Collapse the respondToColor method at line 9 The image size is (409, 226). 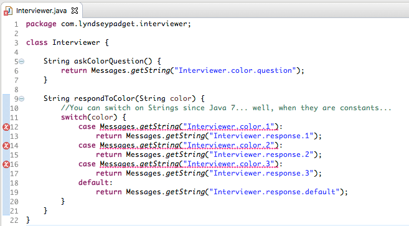[22, 99]
